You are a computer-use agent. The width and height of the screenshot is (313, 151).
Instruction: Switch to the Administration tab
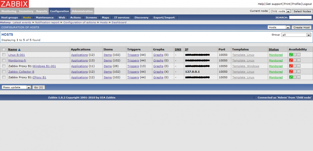click(82, 11)
